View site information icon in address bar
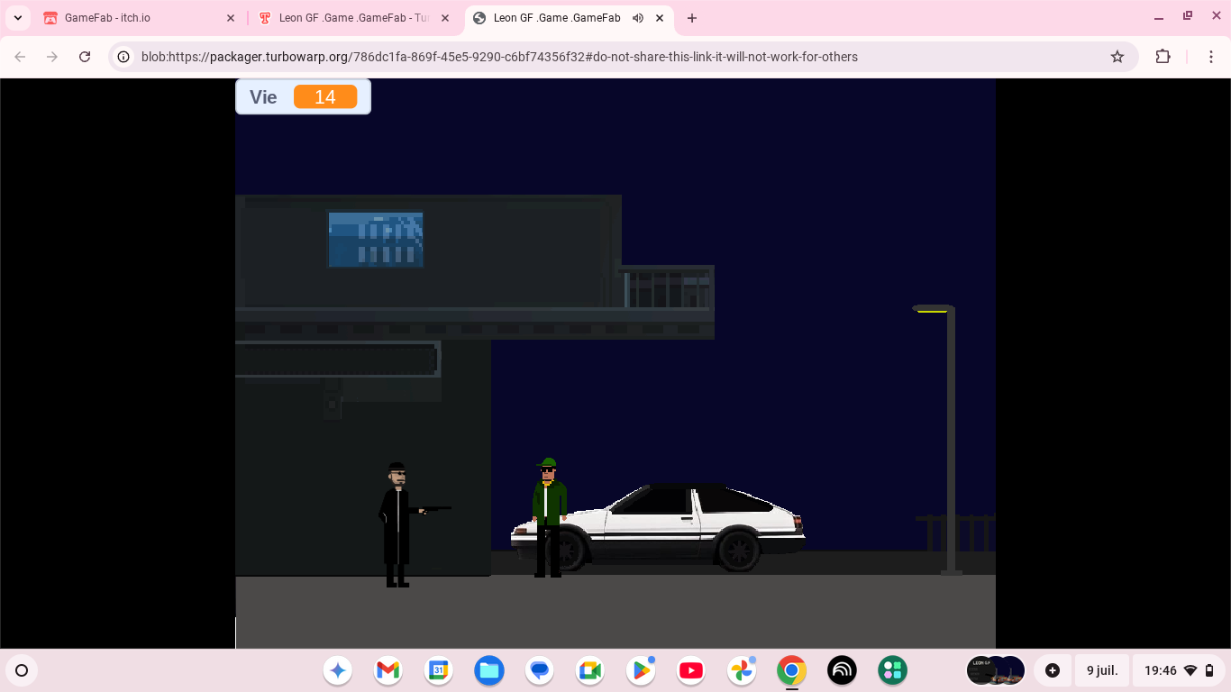Viewport: 1231px width, 692px height. coord(124,57)
